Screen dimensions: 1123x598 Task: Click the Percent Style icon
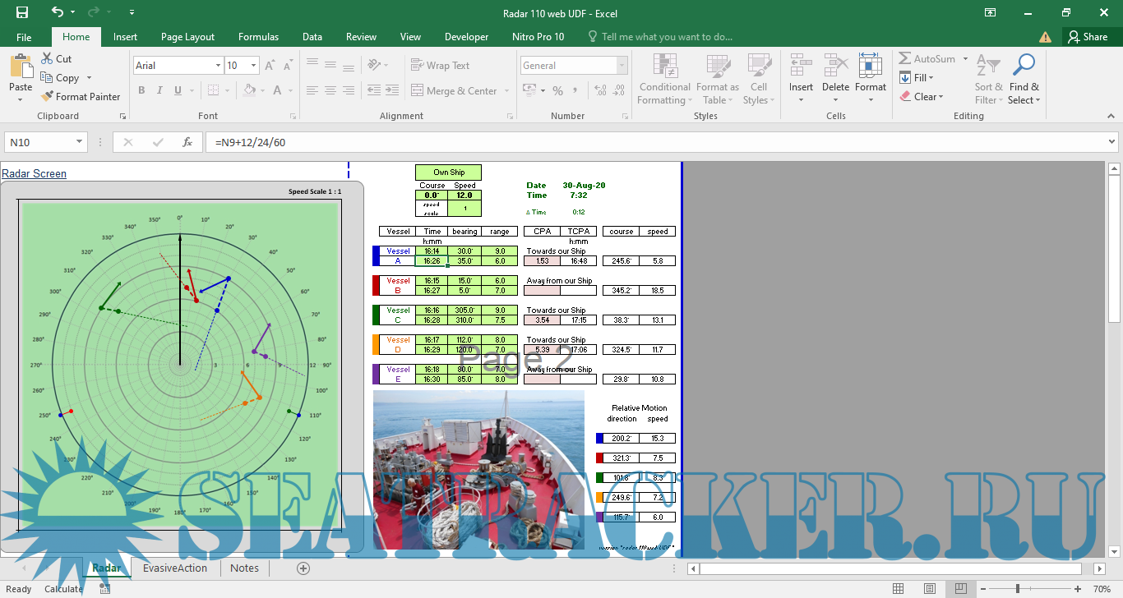tap(557, 91)
